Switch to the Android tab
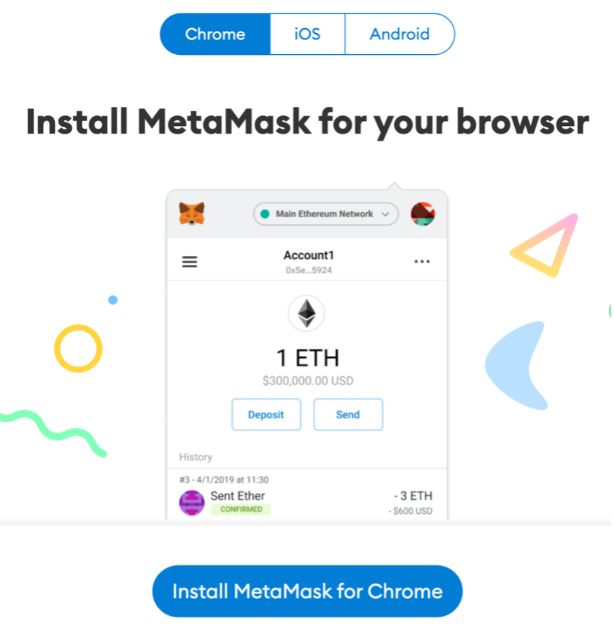This screenshot has height=644, width=614. 400,34
